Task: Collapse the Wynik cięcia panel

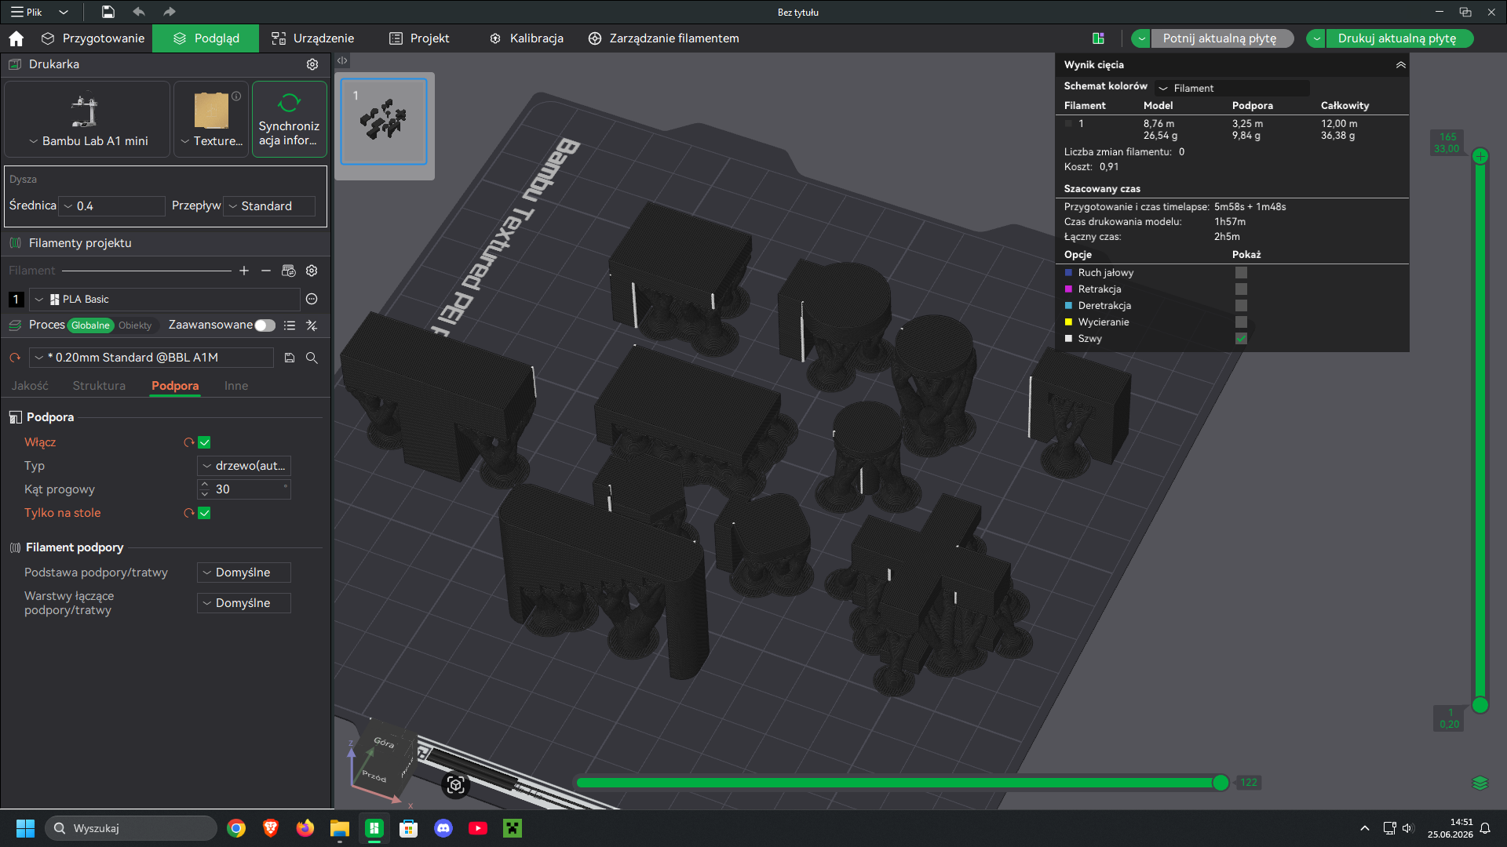Action: click(1401, 65)
